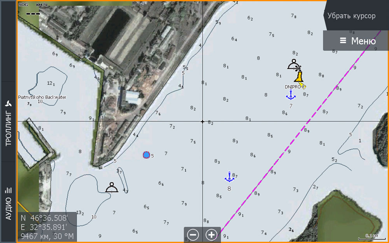
Task: Select the black buoy near depth 4.3
Action: pyautogui.click(x=112, y=188)
